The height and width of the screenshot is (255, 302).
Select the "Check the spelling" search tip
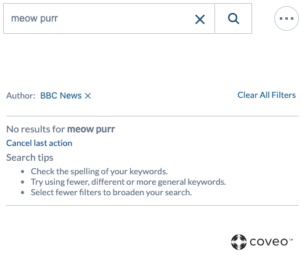[x=99, y=171]
